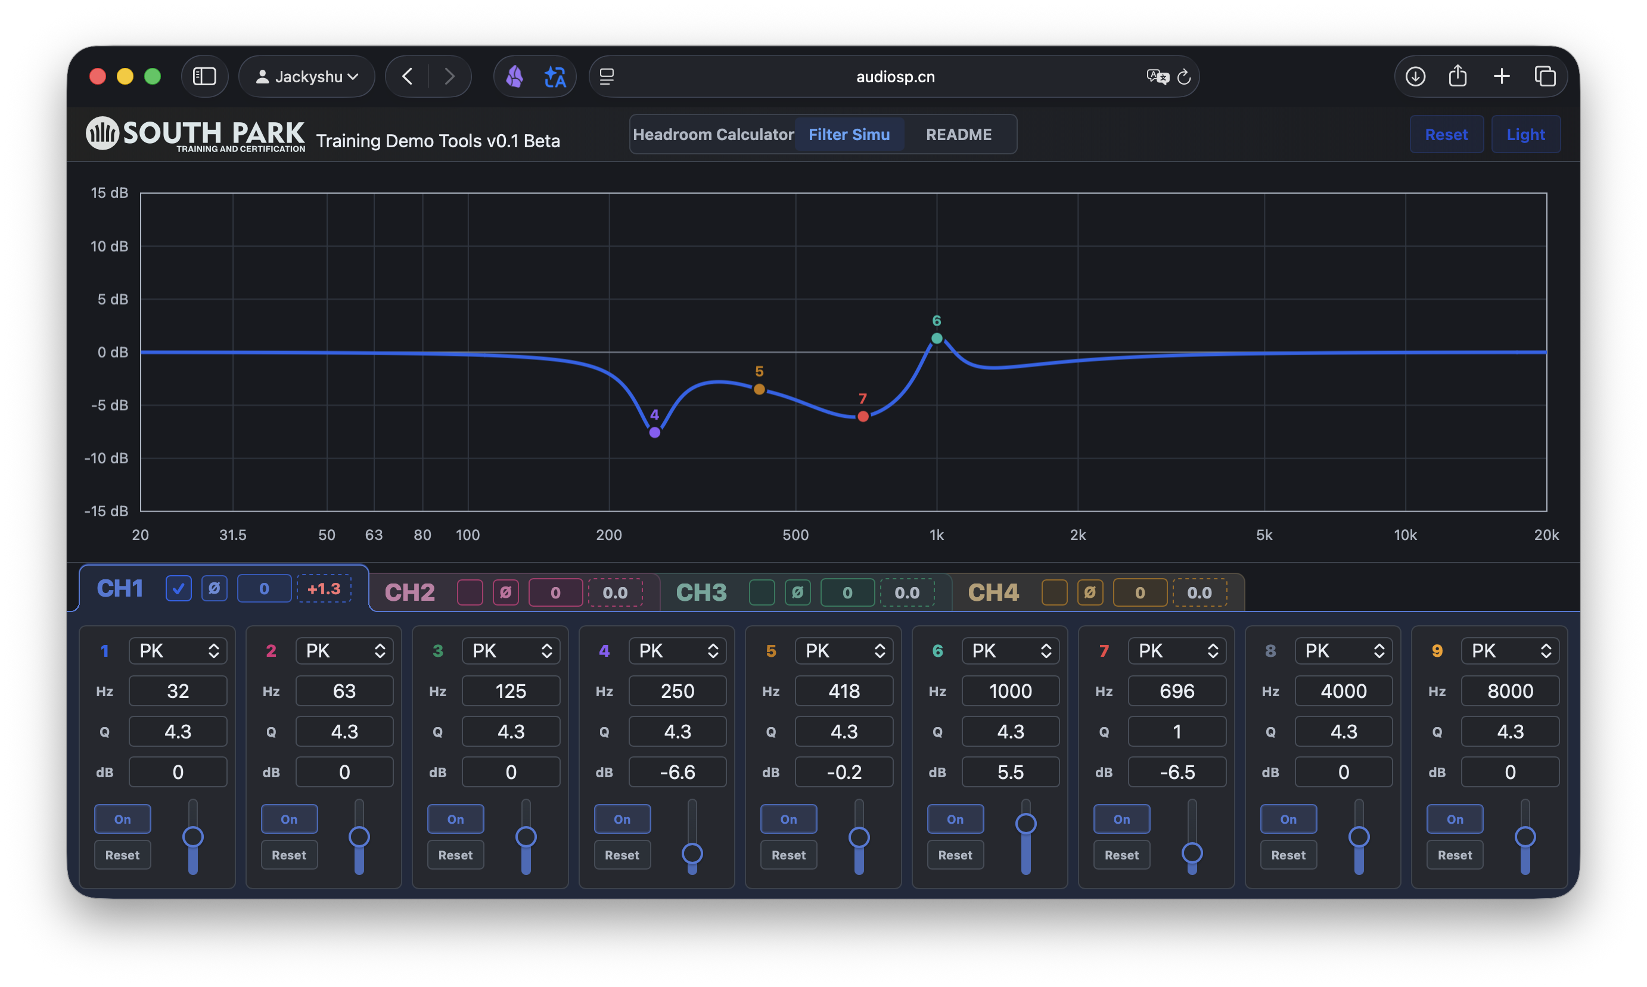Show tab overview icon
Screen dimensions: 1647x987
tap(1545, 76)
